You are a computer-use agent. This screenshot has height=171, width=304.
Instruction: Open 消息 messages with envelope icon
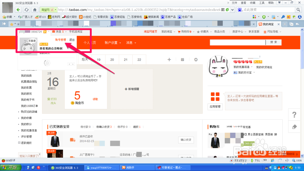pos(58,32)
